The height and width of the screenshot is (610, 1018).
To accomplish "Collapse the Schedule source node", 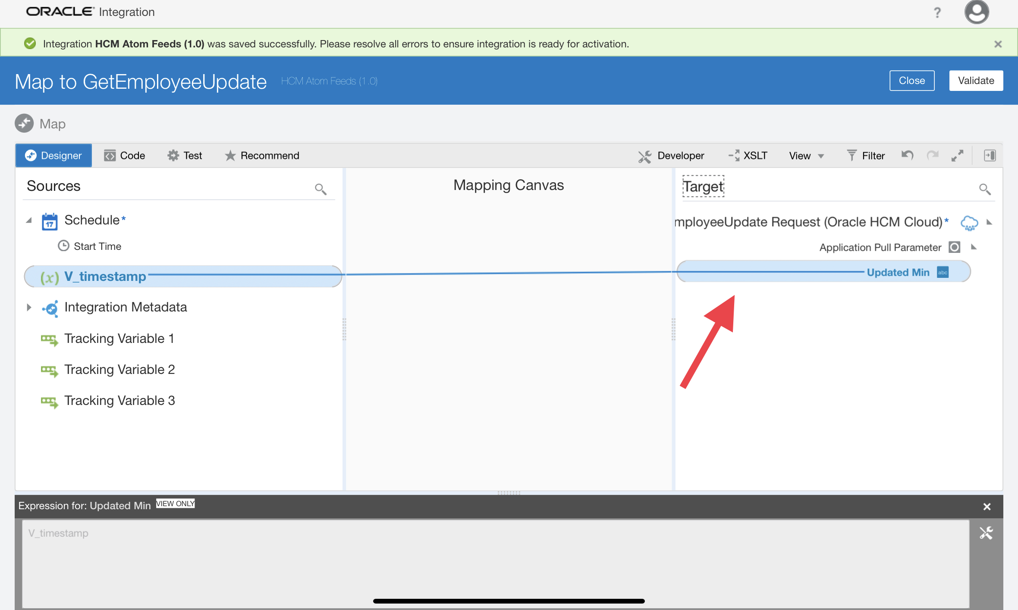I will tap(29, 220).
